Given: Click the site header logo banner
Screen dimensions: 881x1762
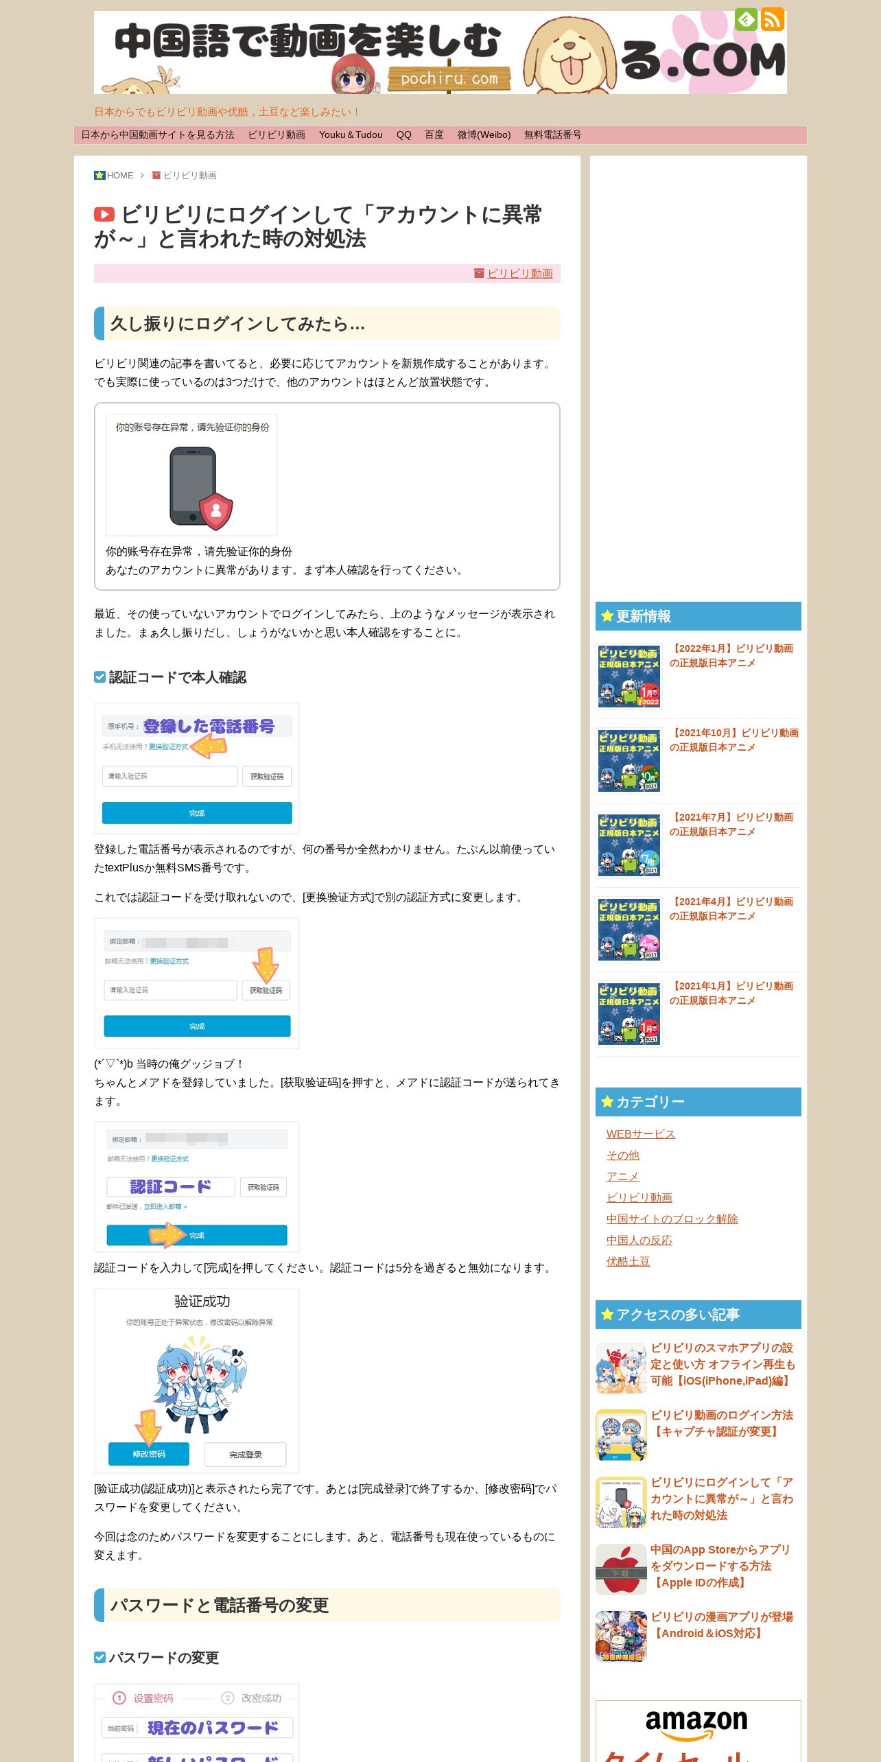Looking at the screenshot, I should tap(440, 52).
